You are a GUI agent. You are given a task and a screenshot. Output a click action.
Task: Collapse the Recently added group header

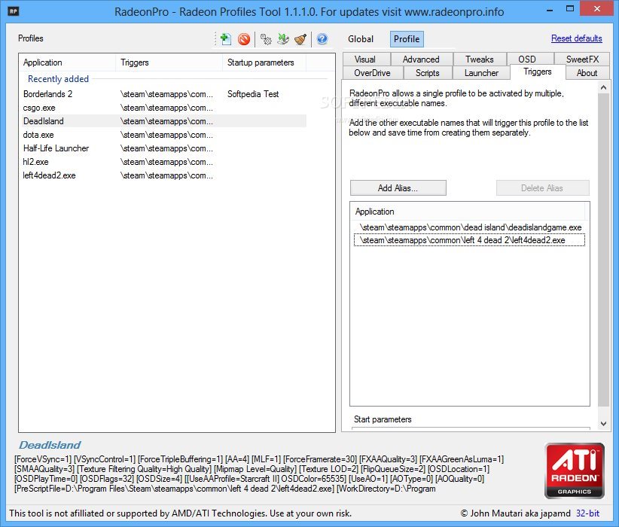click(58, 79)
